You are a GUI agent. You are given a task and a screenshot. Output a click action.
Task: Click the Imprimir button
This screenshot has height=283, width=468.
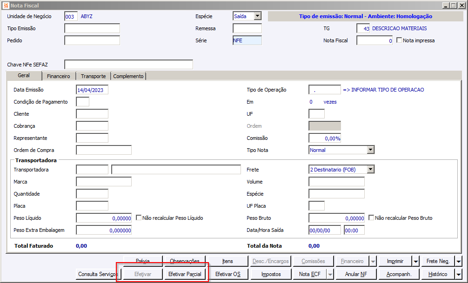(395, 261)
